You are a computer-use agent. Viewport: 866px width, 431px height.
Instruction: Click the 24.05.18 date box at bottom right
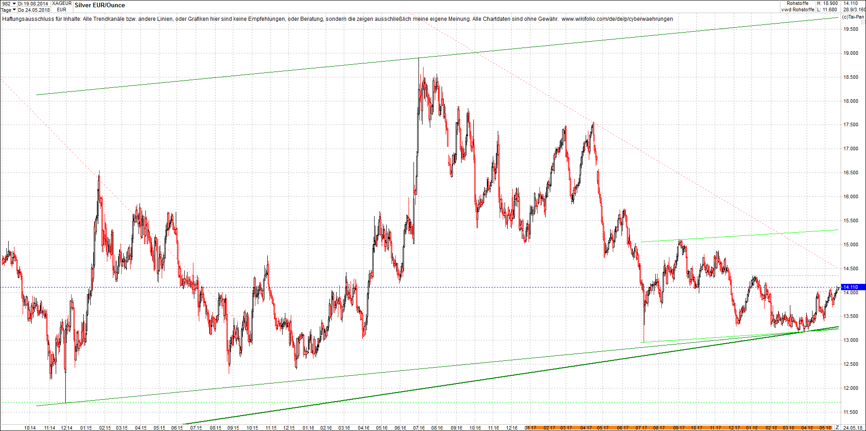(x=853, y=427)
